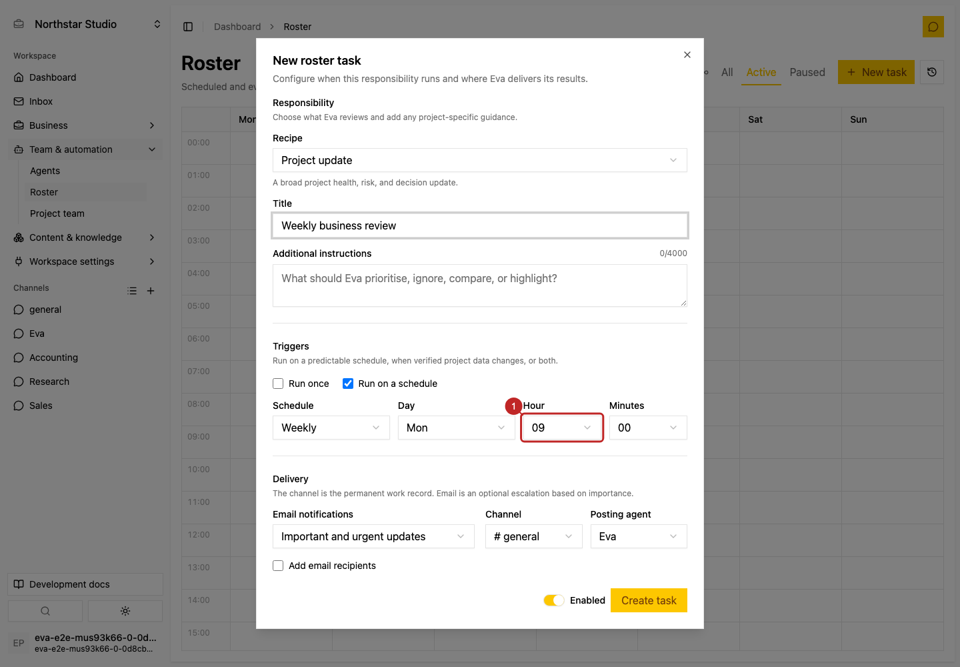
Task: Open the Accounting channel
Action: tap(53, 358)
